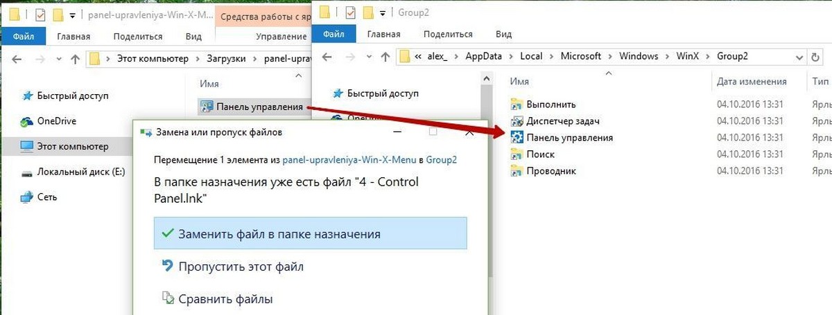Viewport: 832px width, 315px height.
Task: Open Управление tab in left window
Action: point(281,36)
